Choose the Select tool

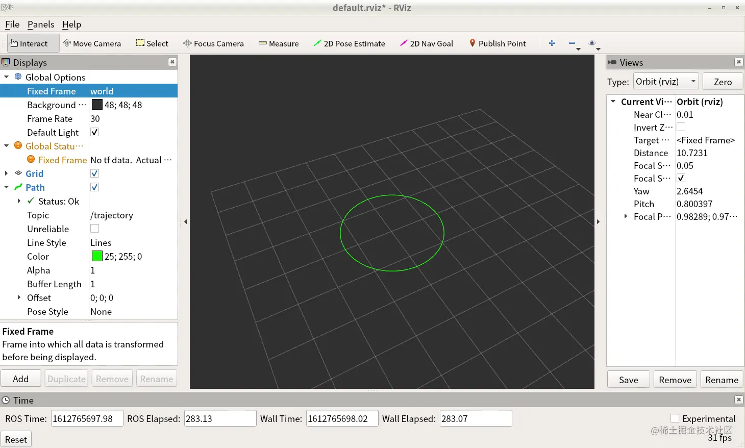[152, 43]
